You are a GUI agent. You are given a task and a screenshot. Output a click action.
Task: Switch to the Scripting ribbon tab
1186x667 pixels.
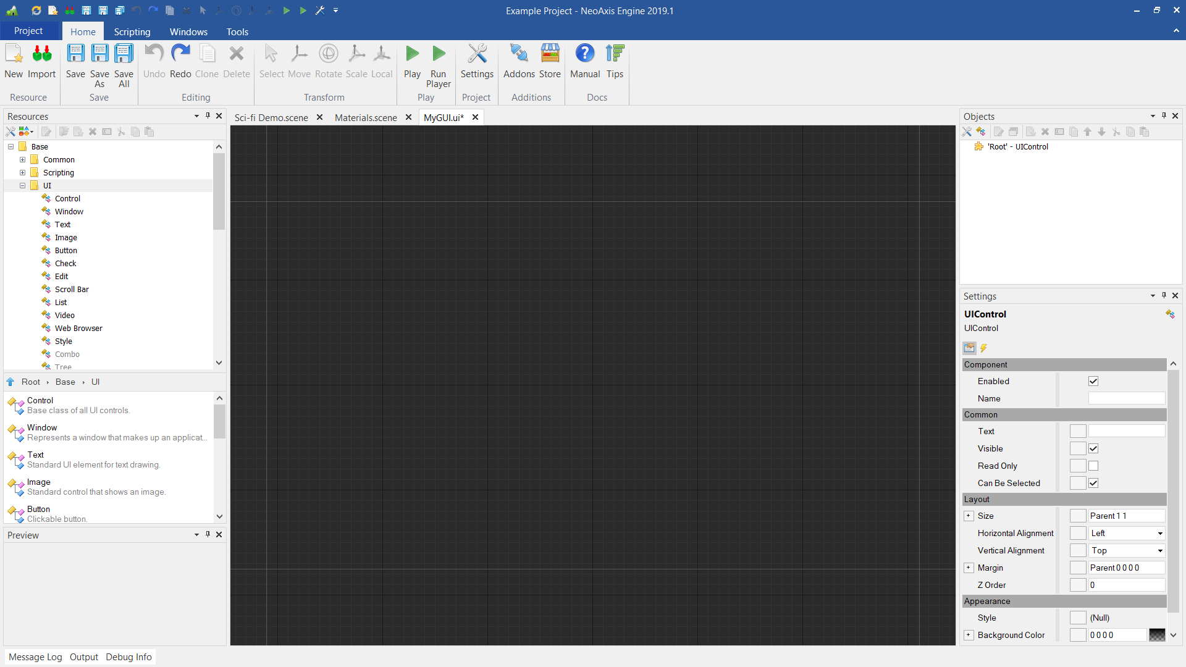tap(132, 31)
